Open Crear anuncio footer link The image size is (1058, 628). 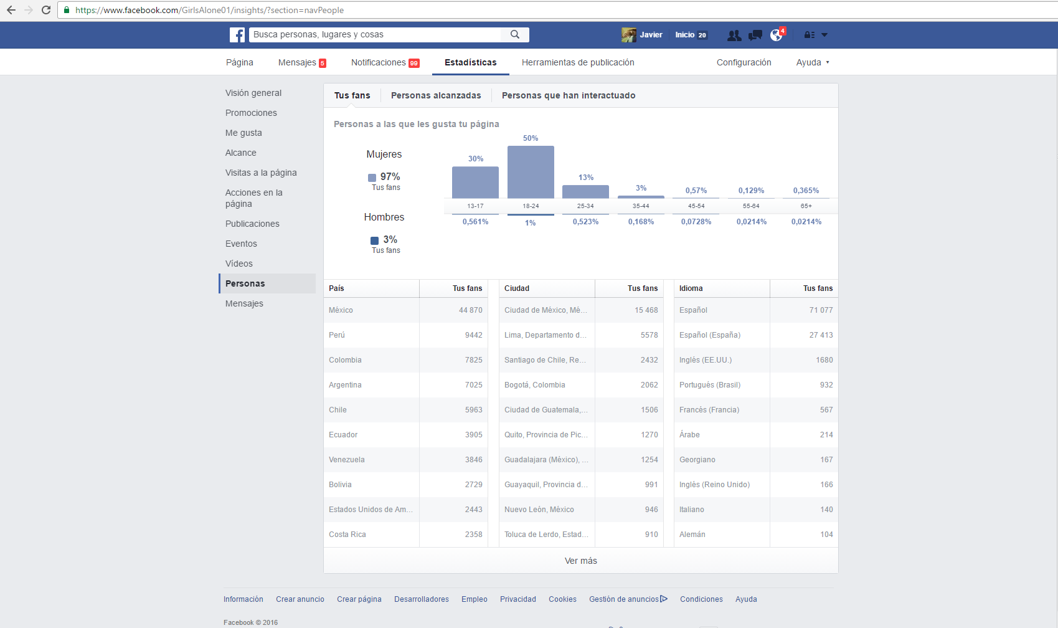click(x=300, y=599)
